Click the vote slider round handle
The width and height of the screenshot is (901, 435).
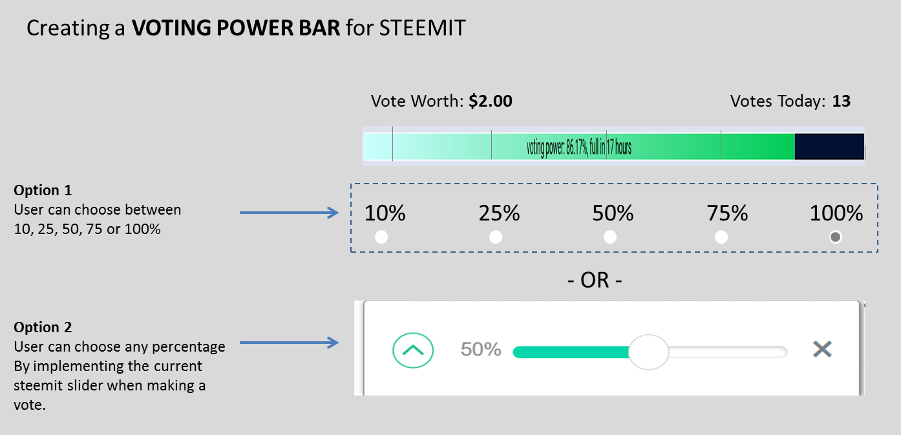pyautogui.click(x=649, y=352)
